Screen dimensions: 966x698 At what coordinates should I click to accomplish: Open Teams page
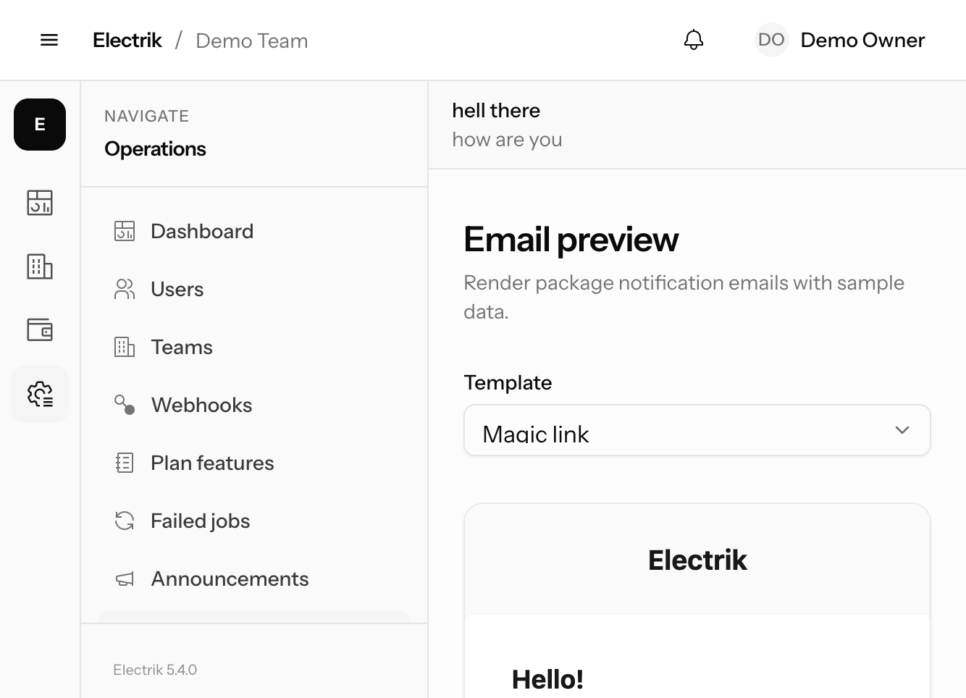point(254,347)
